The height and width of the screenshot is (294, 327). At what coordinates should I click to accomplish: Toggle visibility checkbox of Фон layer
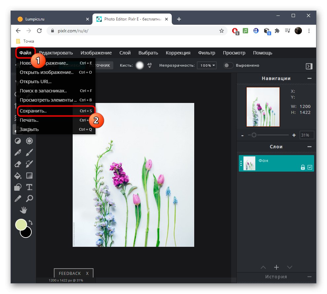pyautogui.click(x=310, y=167)
